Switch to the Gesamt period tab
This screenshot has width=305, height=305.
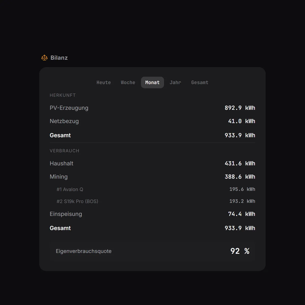200,83
